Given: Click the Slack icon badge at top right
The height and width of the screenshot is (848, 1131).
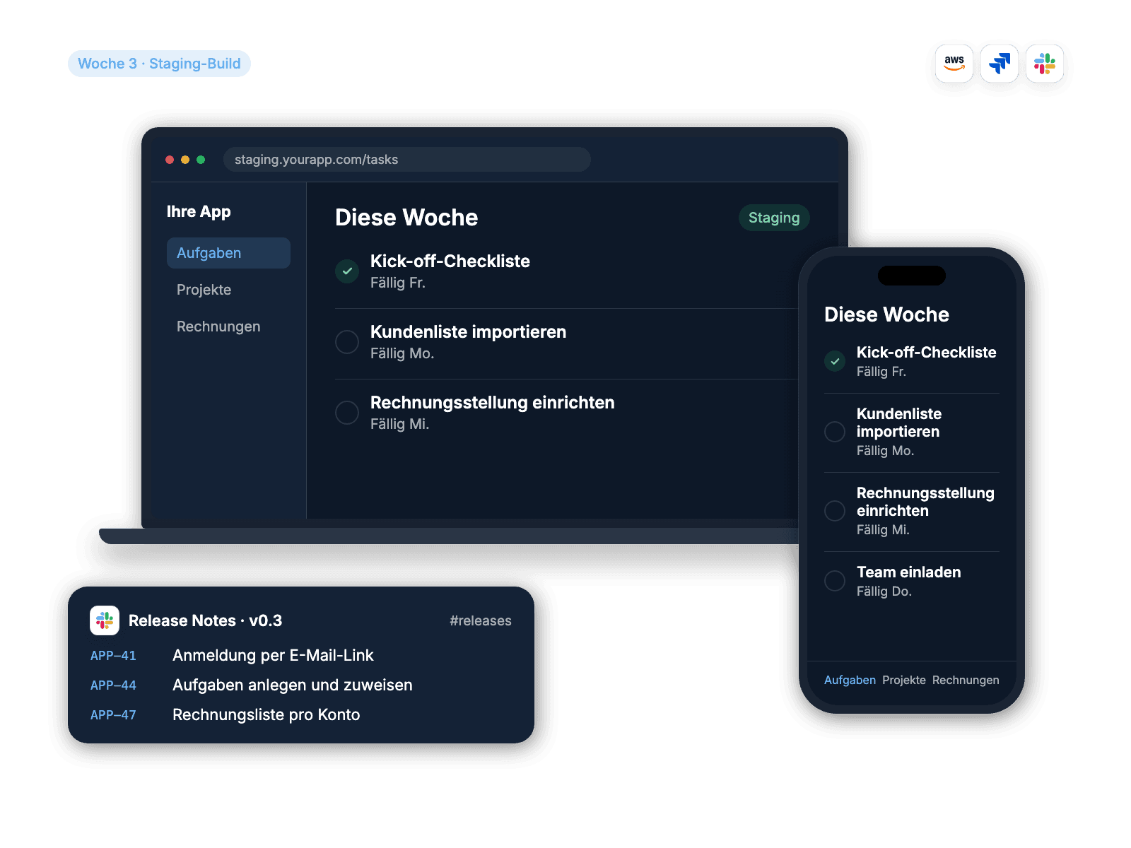Looking at the screenshot, I should click(x=1045, y=64).
